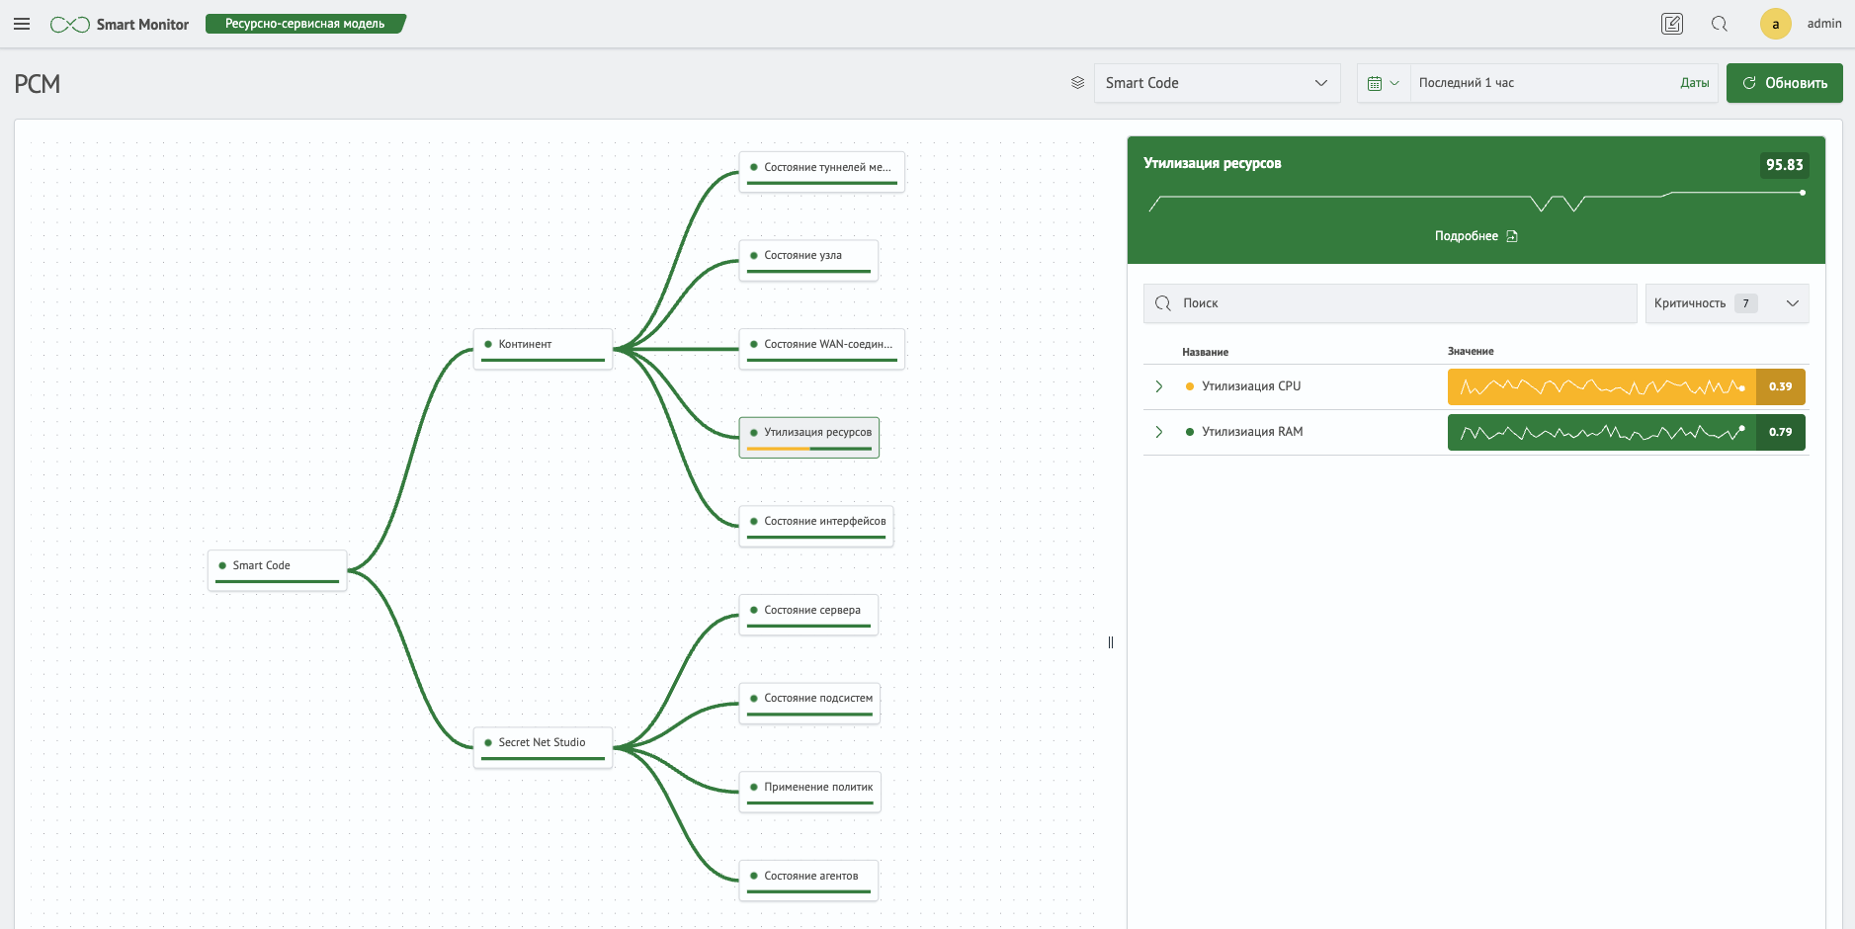Select the Secret Net Studio node
Screen dimensions: 1855x929
point(543,746)
